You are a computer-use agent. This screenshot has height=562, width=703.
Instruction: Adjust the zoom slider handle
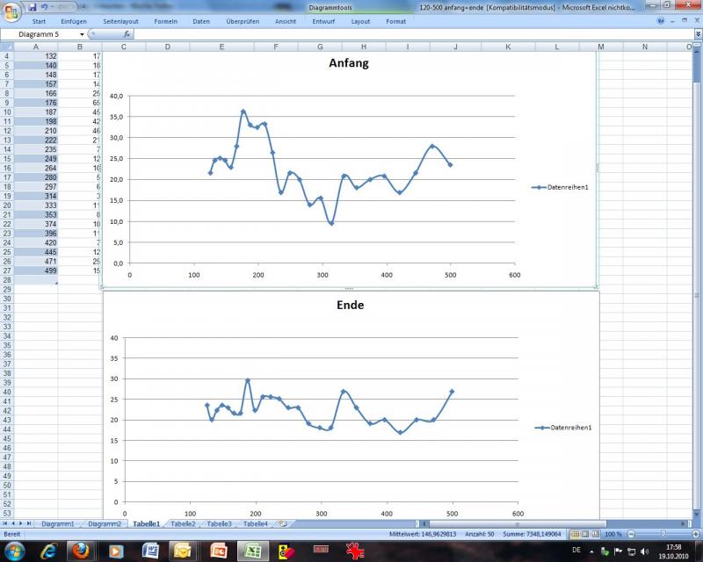[x=663, y=534]
